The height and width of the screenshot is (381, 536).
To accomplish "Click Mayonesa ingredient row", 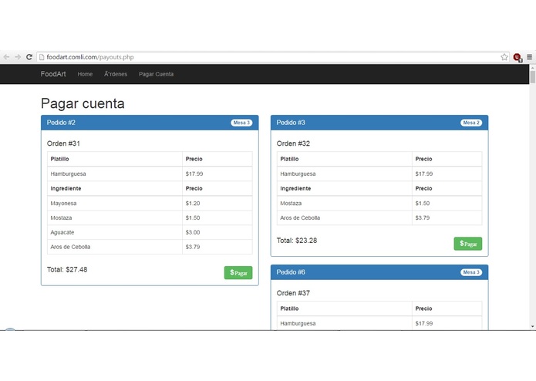I will pos(150,204).
